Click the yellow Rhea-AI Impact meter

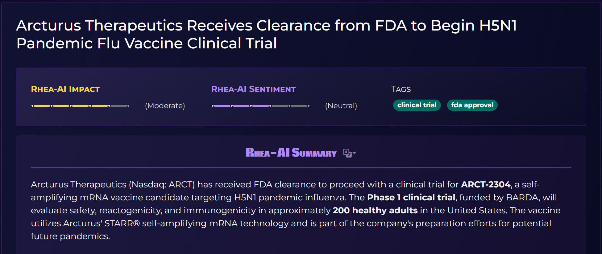80,106
